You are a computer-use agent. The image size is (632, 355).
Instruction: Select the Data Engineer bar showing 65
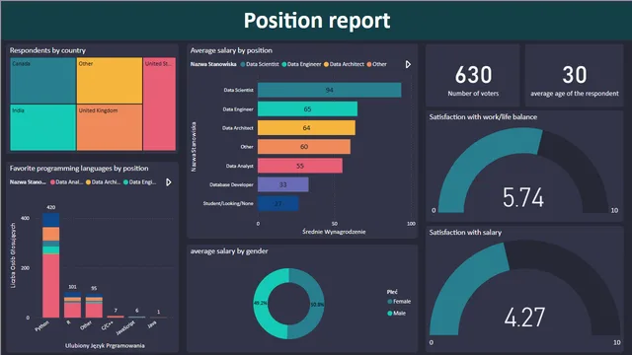[x=307, y=109]
